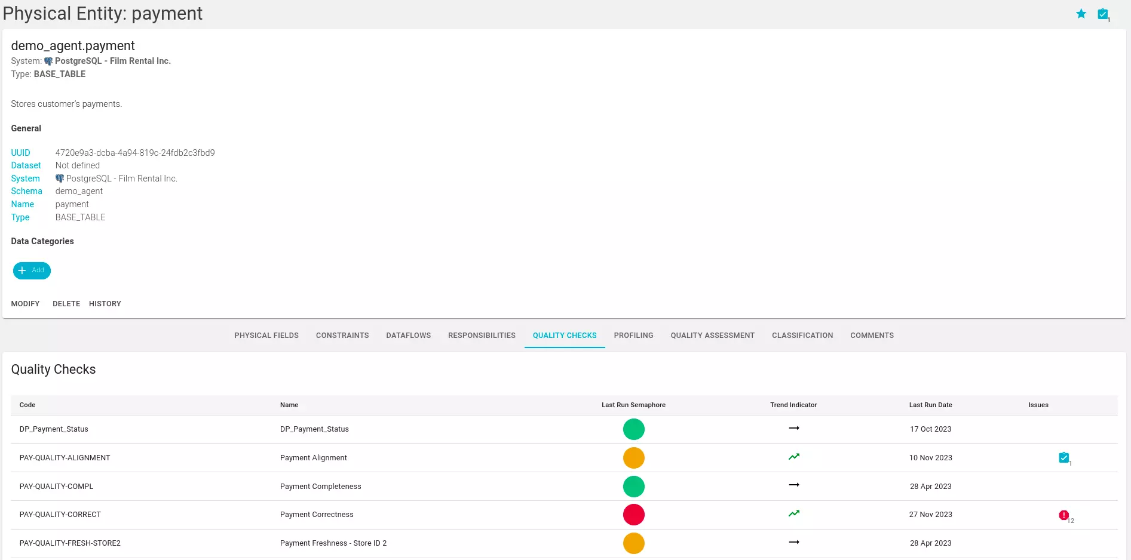Sort by Issues column header
The width and height of the screenshot is (1131, 560).
point(1038,405)
